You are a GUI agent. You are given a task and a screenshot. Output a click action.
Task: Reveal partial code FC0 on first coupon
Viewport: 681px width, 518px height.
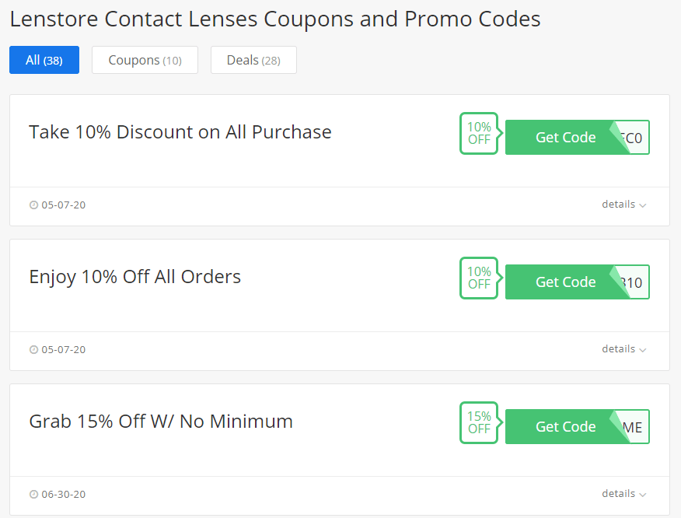[634, 138]
